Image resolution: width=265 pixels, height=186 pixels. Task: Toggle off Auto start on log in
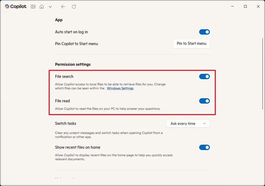tap(205, 32)
